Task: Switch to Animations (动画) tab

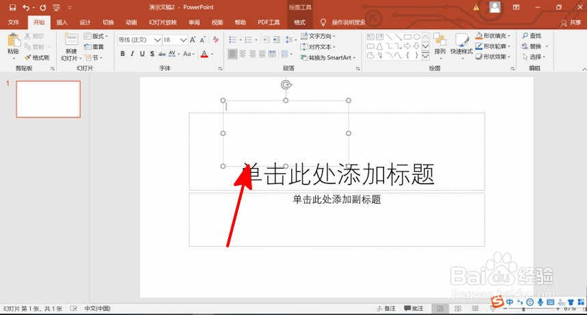Action: [131, 23]
